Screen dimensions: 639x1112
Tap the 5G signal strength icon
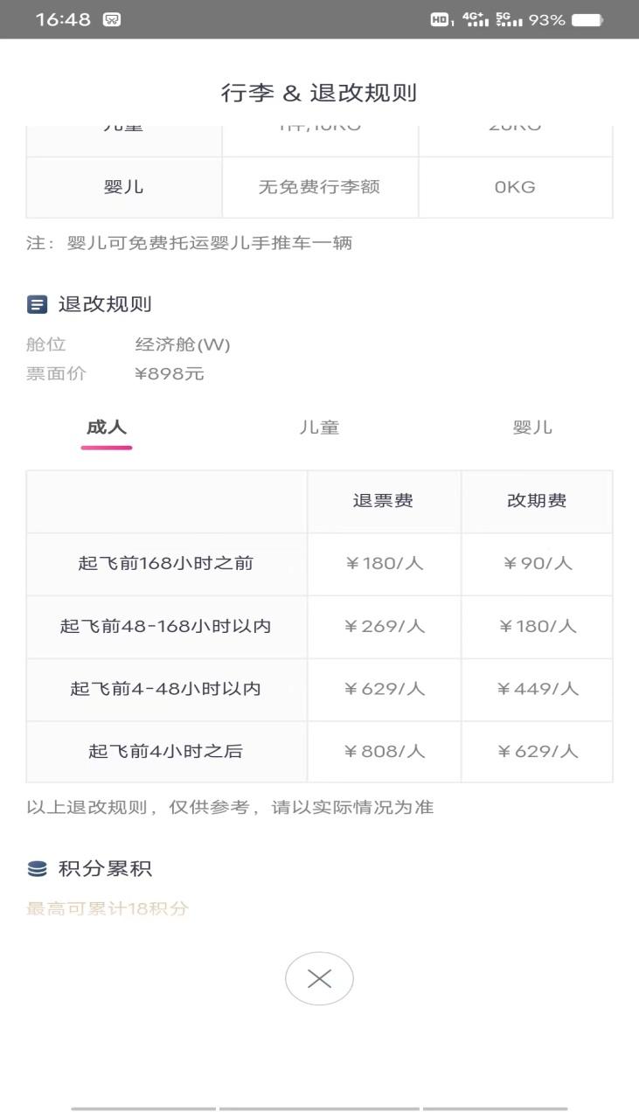point(509,19)
